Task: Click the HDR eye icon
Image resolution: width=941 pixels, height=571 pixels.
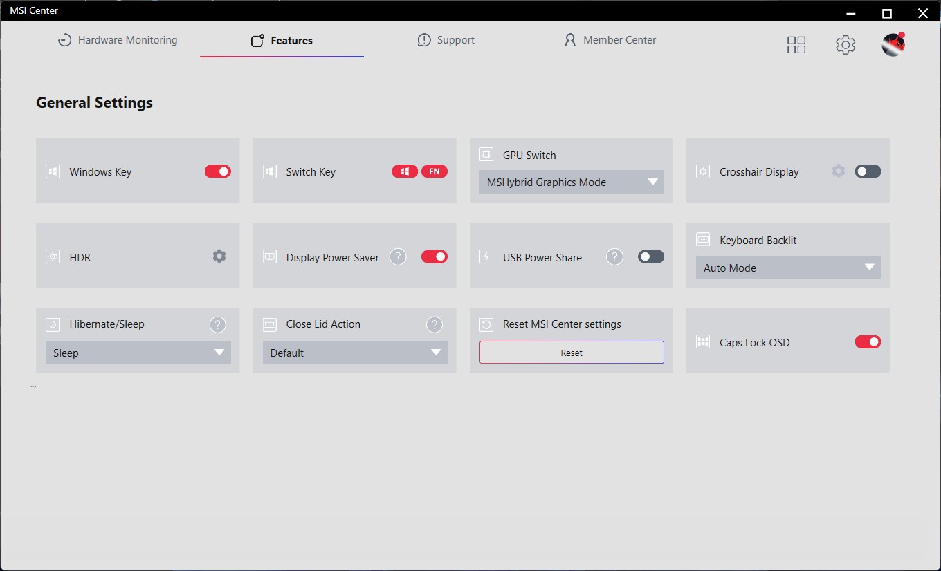Action: 53,256
